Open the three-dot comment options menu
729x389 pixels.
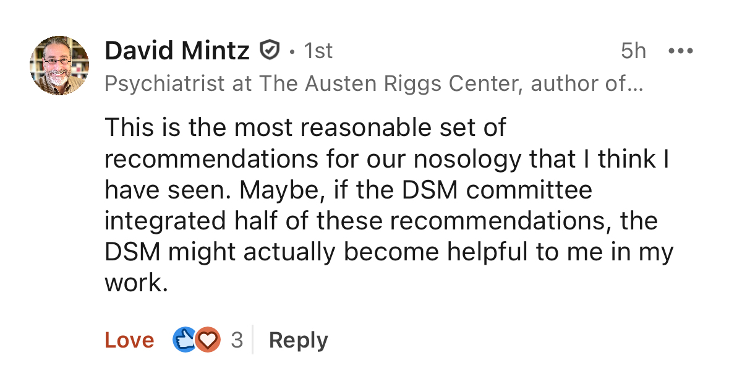[x=681, y=51]
